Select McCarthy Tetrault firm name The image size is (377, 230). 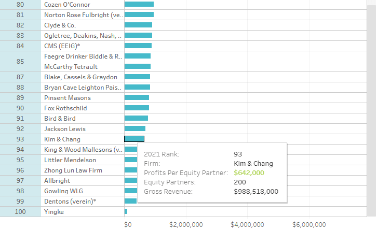coord(71,67)
